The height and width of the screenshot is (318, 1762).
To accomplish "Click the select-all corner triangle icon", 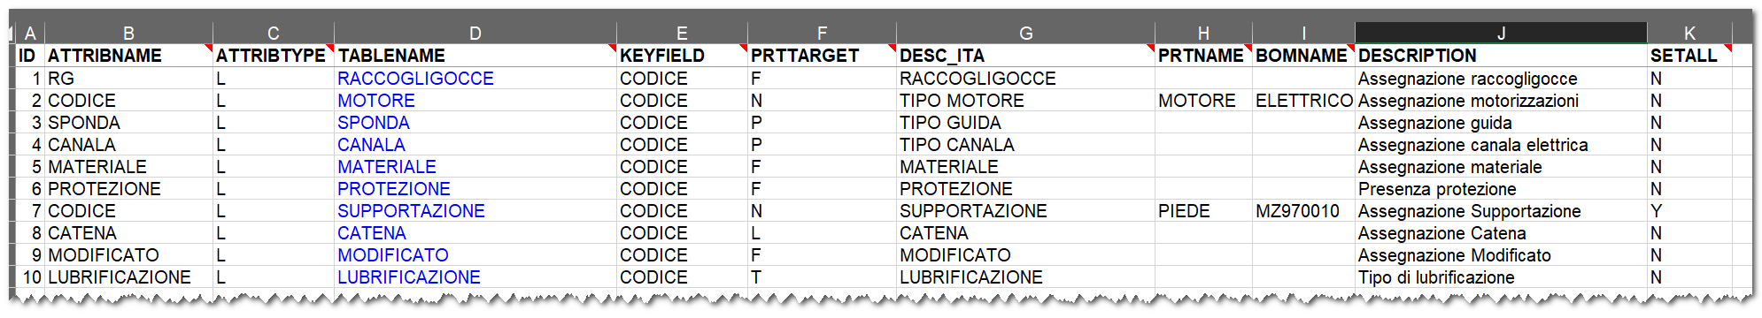I will [12, 34].
